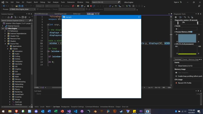Open the Process dropdown for Ultra Engine_d.exe
The width and height of the screenshot is (203, 114).
34,9
